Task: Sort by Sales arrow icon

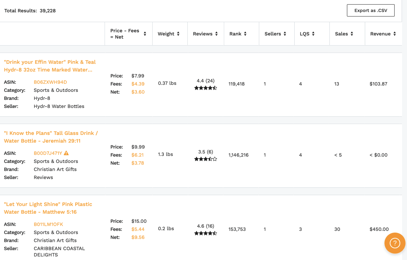Action: click(x=352, y=34)
